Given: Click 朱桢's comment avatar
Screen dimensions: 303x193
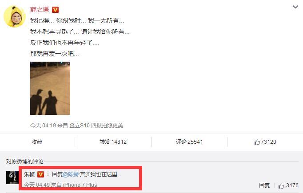Looking at the screenshot, I should tap(12, 177).
